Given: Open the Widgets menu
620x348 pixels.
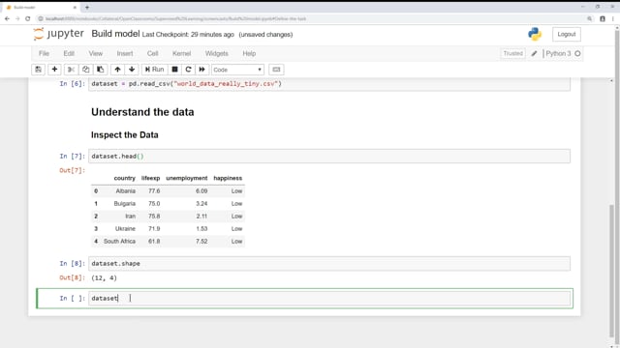Looking at the screenshot, I should click(x=217, y=53).
